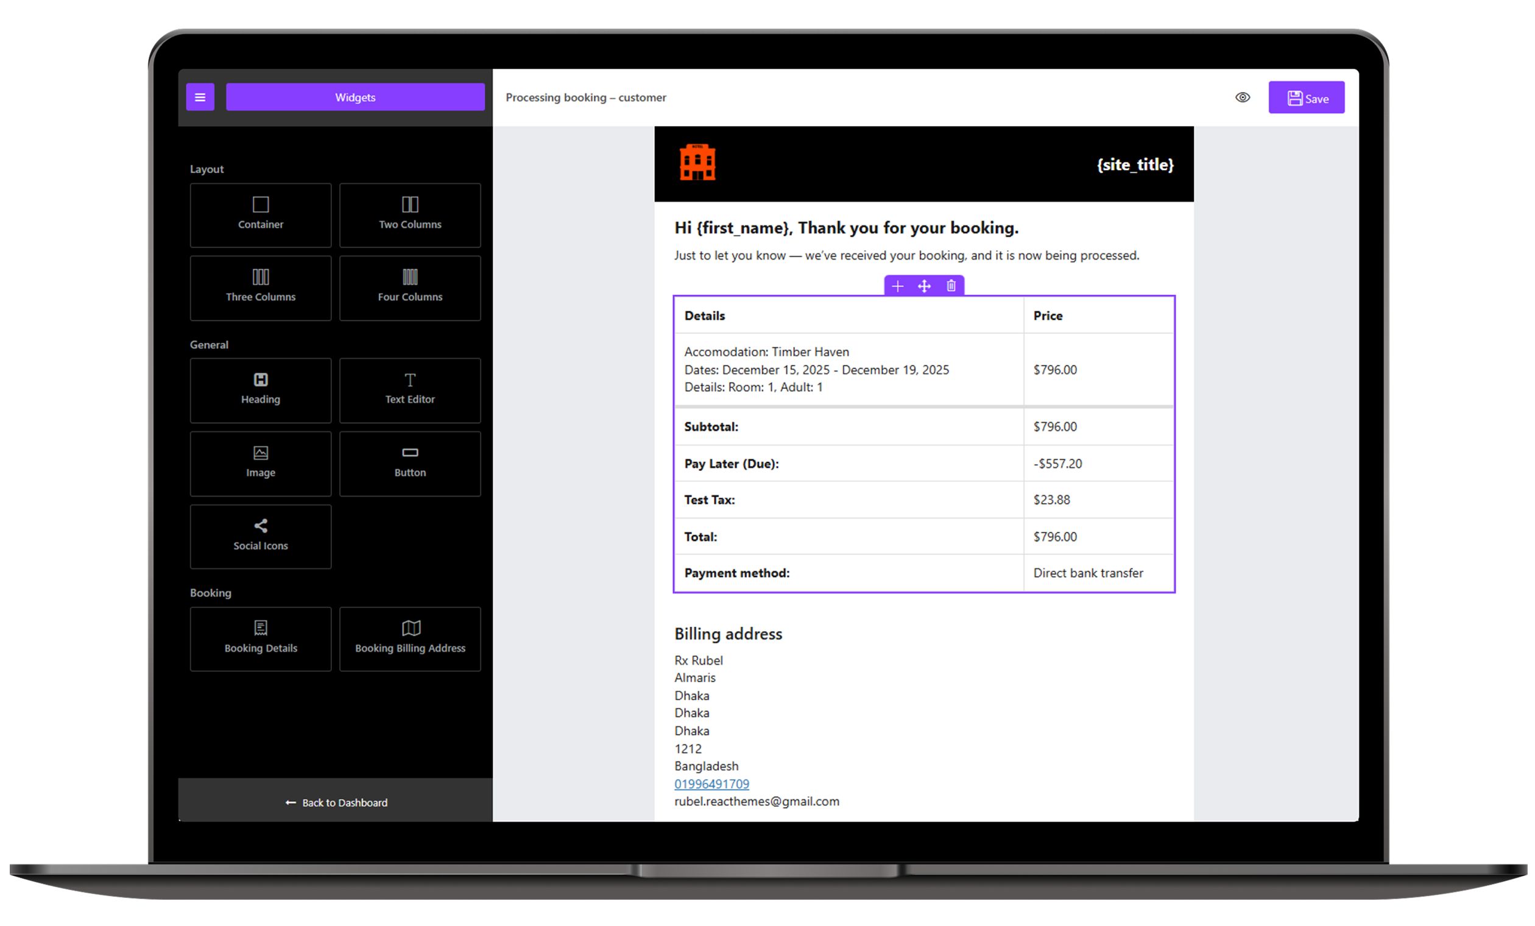Open the phone number link 01996491709

point(711,784)
